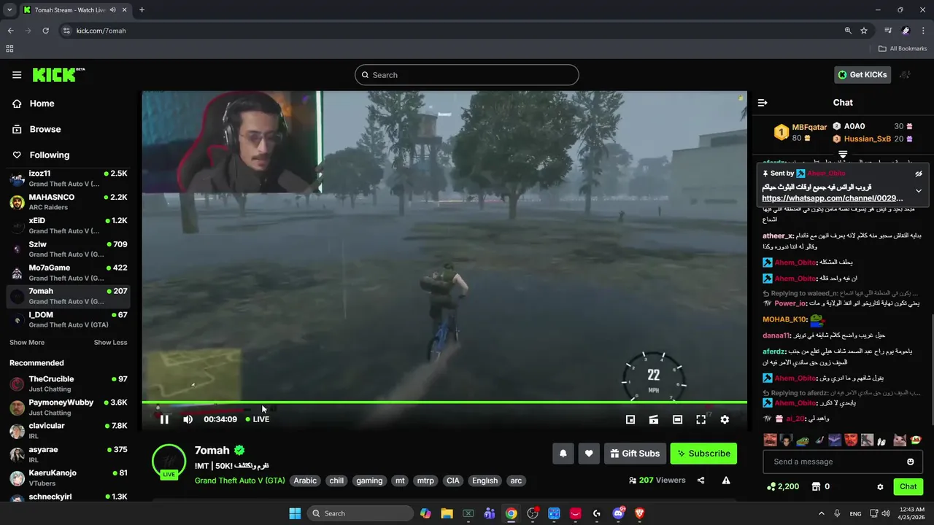Open the Chrome zoom magnifier icon
Image resolution: width=934 pixels, height=525 pixels.
(848, 31)
